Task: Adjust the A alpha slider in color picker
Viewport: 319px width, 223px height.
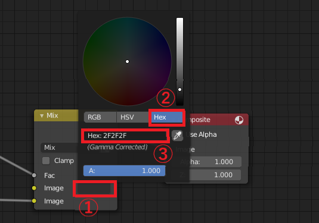Action: [124, 171]
